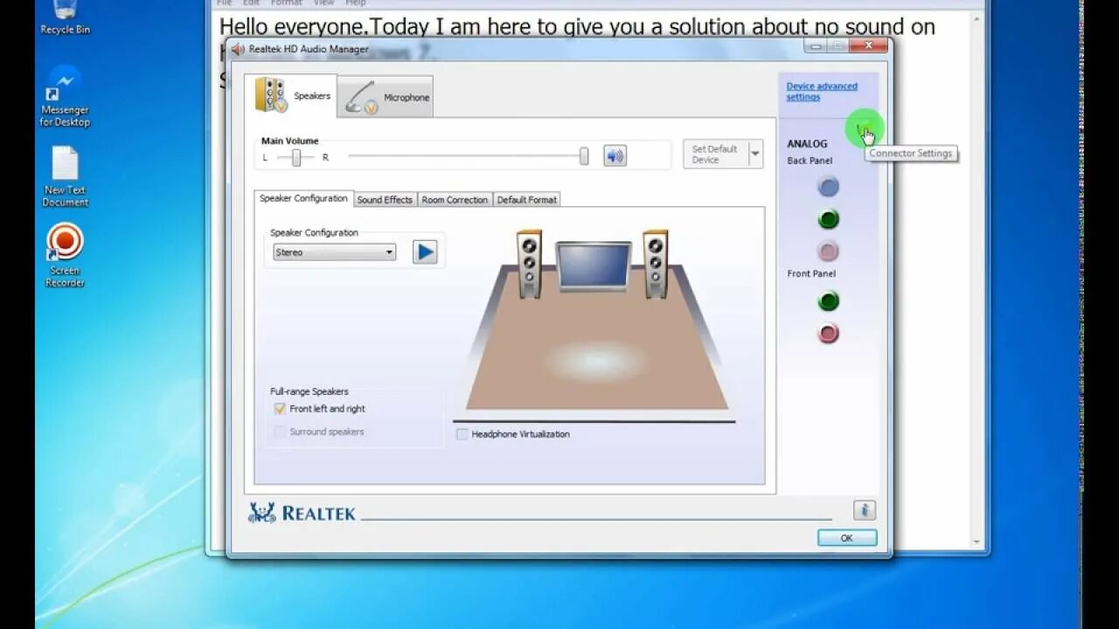Open View menu in the text editor

point(323,3)
